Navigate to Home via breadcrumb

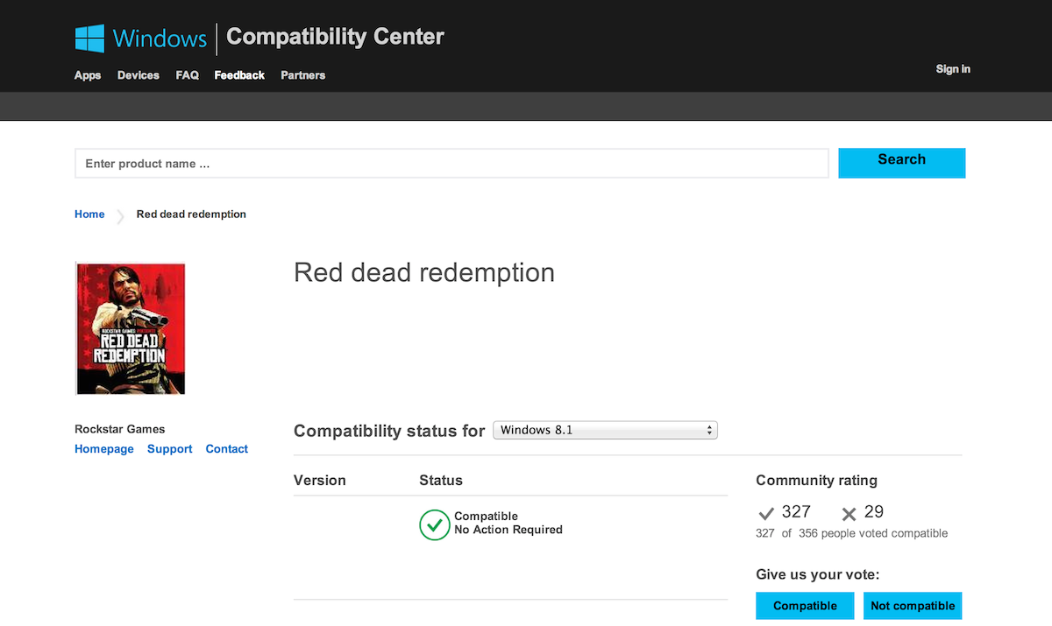[89, 215]
